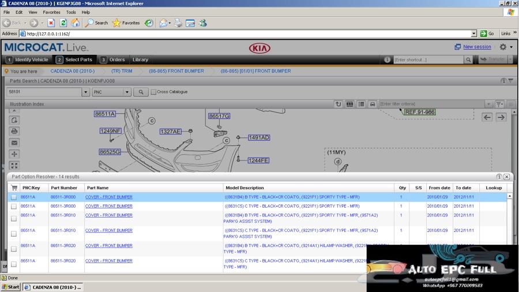This screenshot has height=292, width=519.
Task: Click illustration print icon in sidebar
Action: (14, 131)
